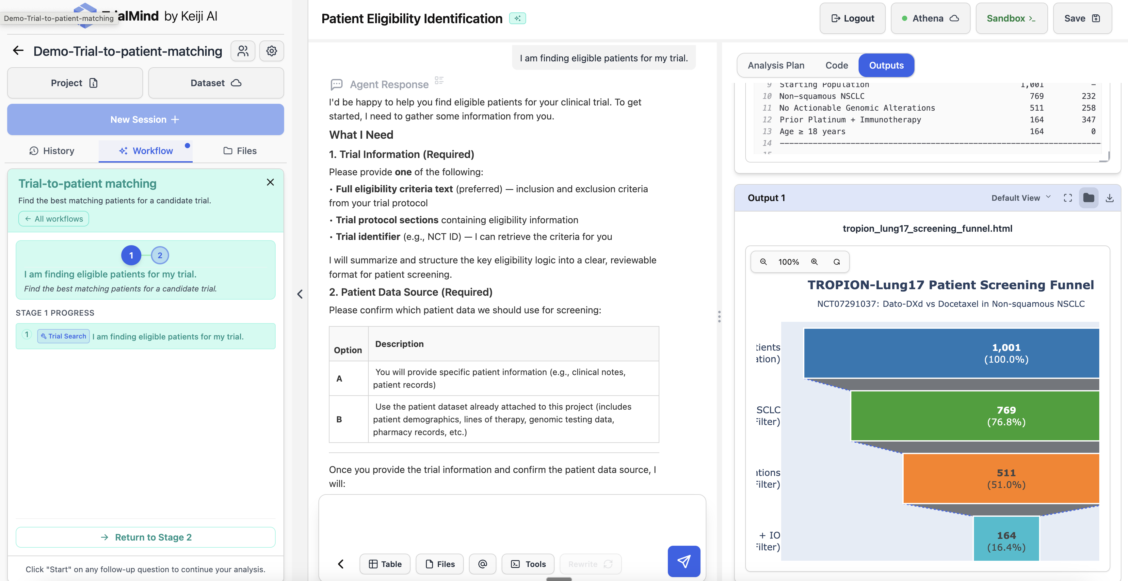The height and width of the screenshot is (581, 1128).
Task: Click the send message arrow button
Action: (684, 561)
